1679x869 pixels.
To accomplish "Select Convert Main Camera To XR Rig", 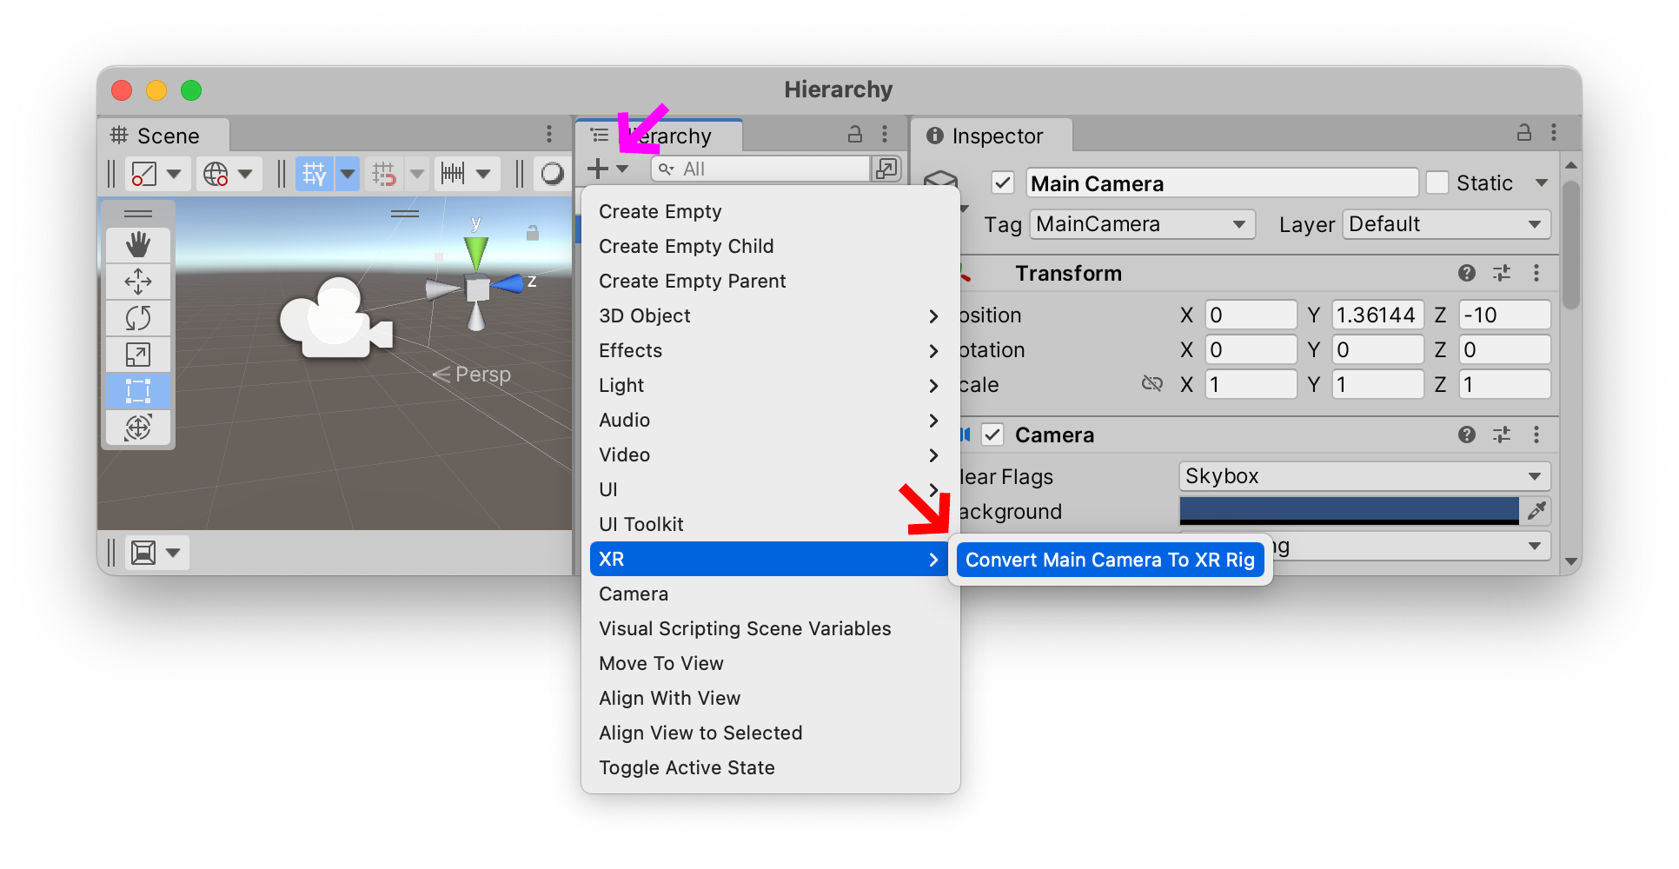I will click(x=1110, y=560).
